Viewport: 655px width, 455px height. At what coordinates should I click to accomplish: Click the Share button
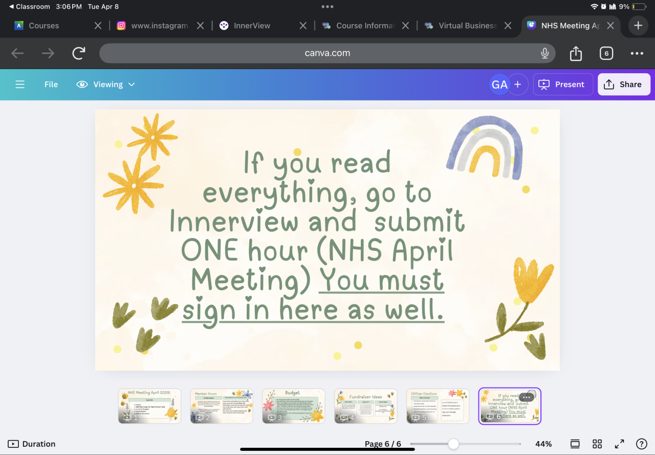(x=623, y=84)
